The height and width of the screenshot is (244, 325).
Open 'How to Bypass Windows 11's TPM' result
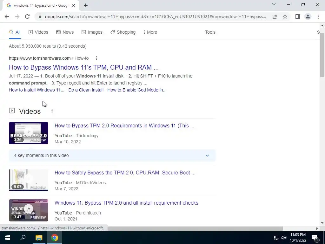[84, 67]
